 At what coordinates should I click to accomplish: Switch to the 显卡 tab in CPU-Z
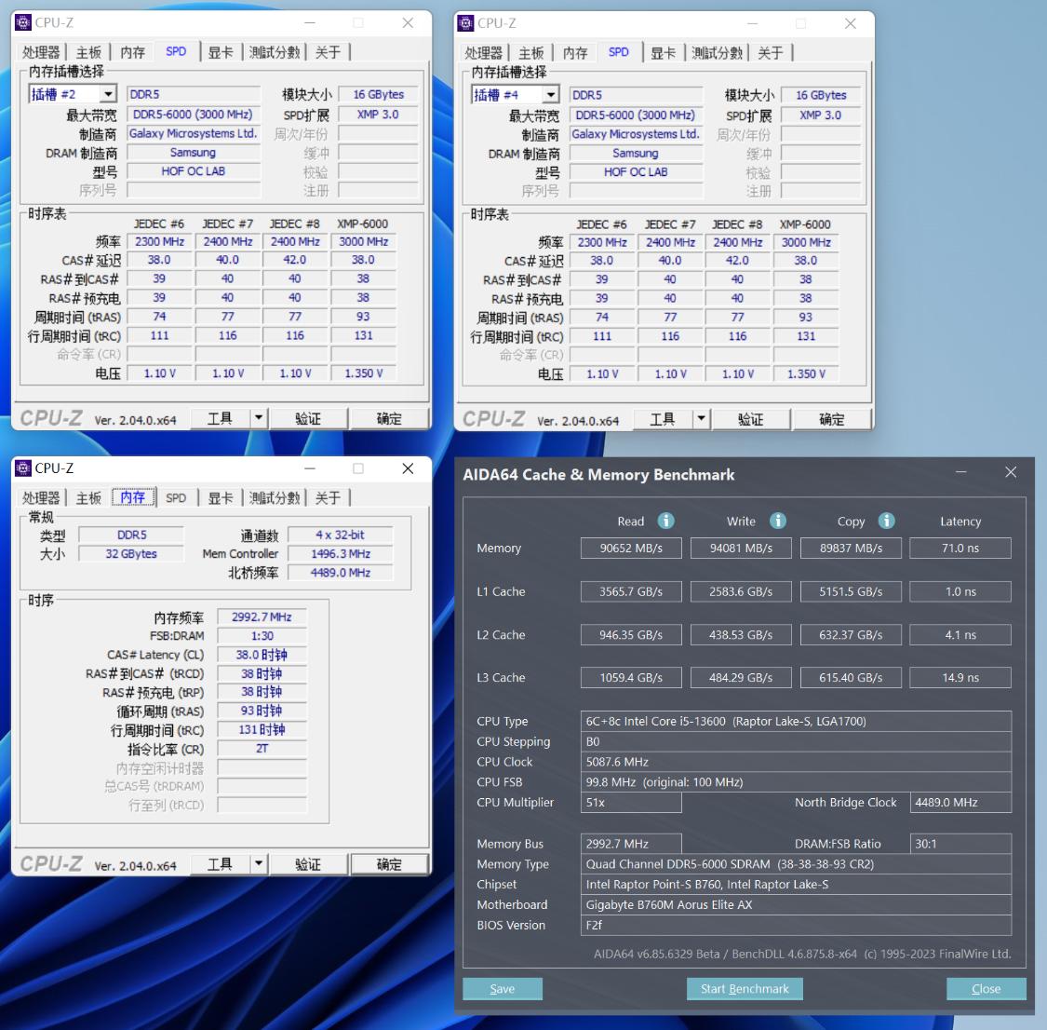click(x=220, y=52)
